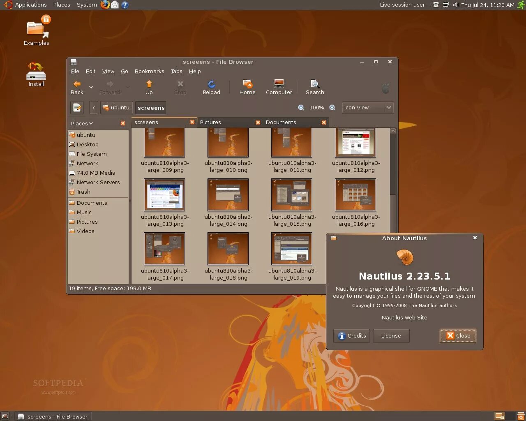The height and width of the screenshot is (421, 526).
Task: Close the Pictures tab
Action: [258, 123]
